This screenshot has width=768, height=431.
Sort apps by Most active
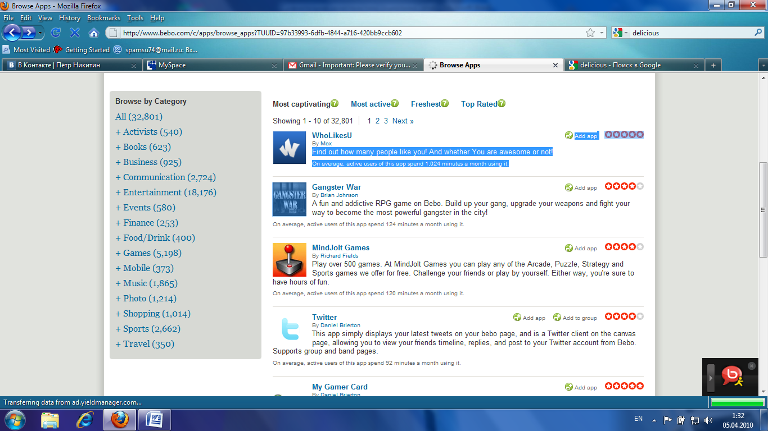click(371, 104)
